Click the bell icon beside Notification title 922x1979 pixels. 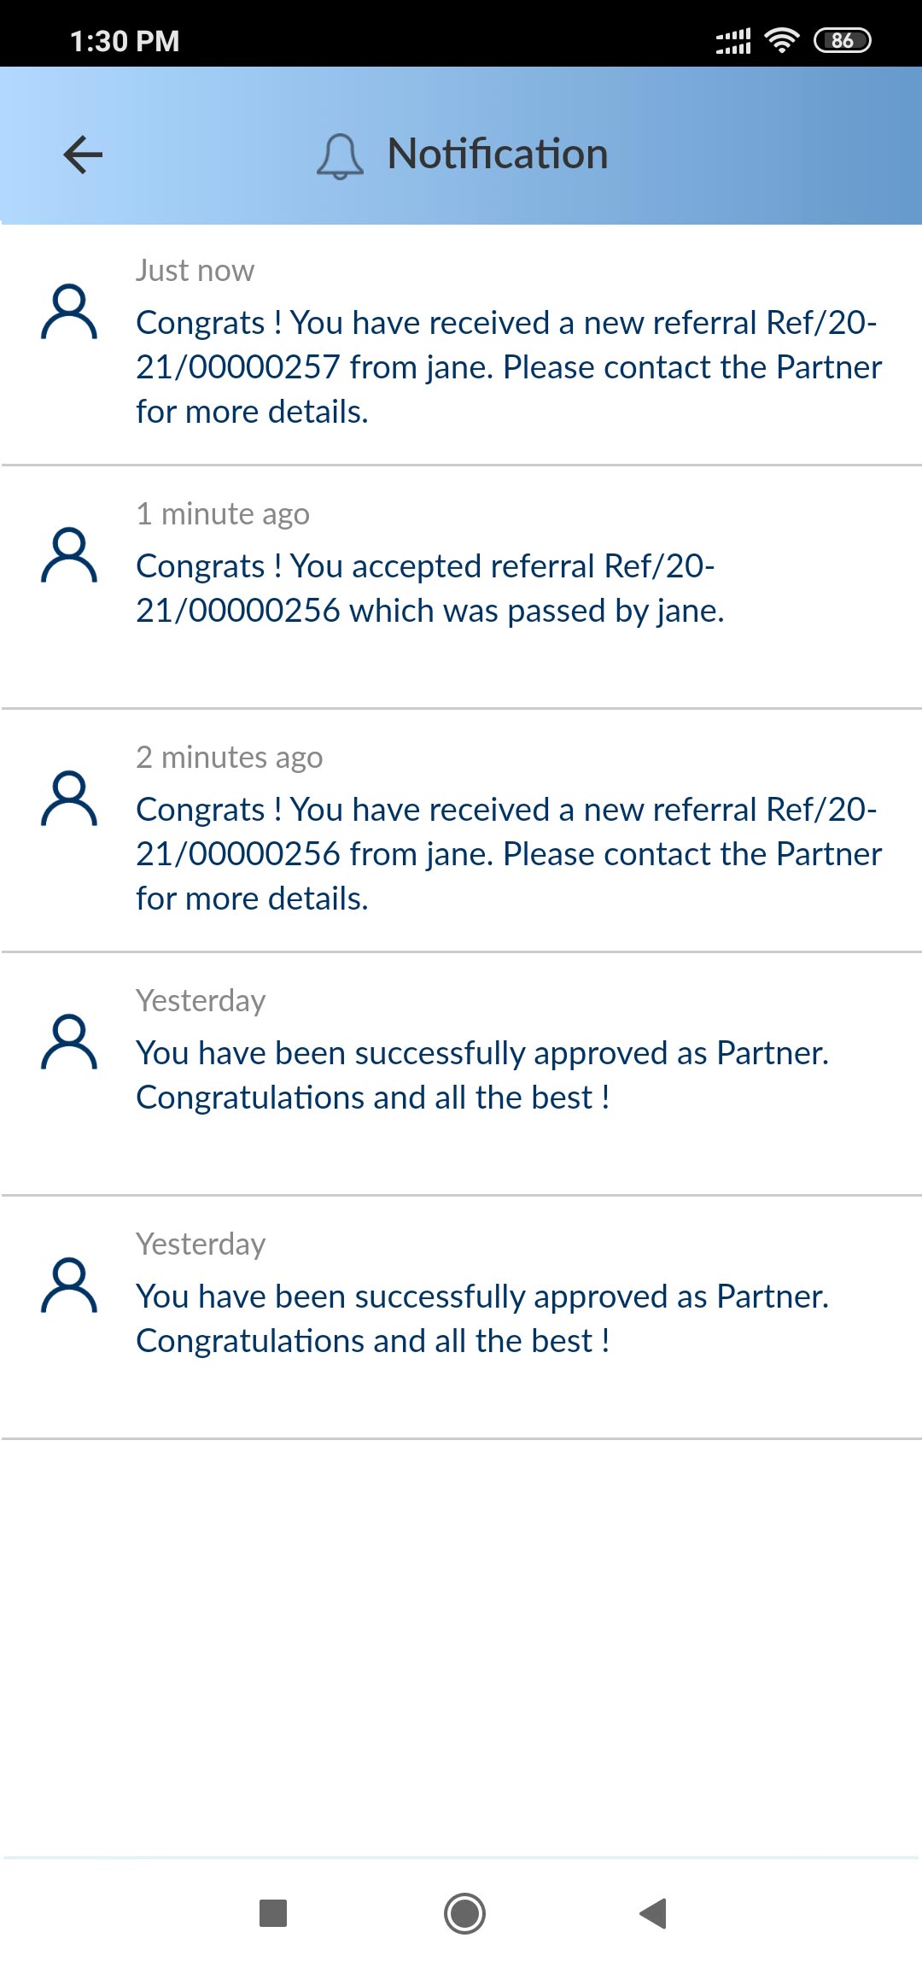(x=340, y=156)
